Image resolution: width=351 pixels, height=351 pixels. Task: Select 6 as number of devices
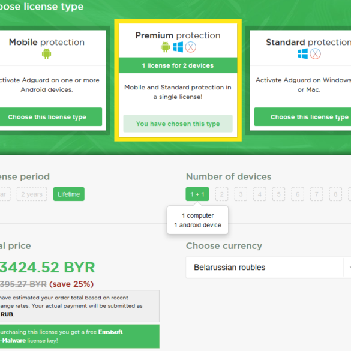tap(298, 194)
